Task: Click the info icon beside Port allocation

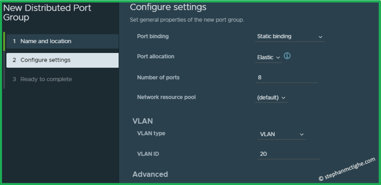Action: [287, 56]
